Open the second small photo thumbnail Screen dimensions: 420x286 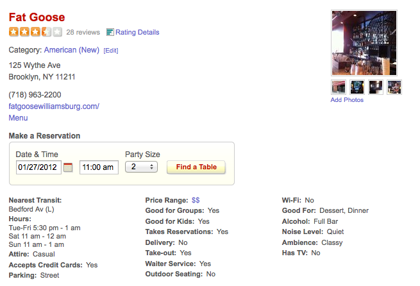pos(357,87)
